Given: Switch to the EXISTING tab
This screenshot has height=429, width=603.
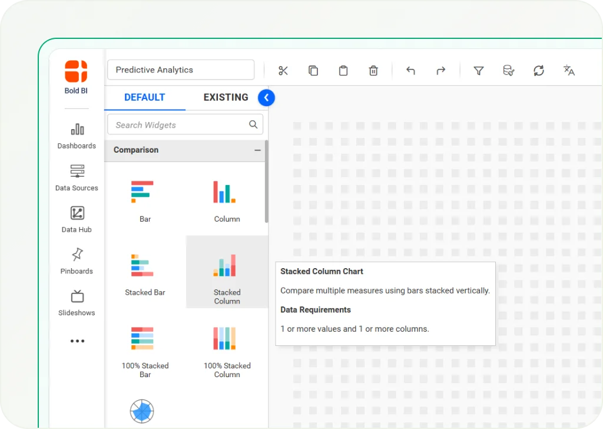Looking at the screenshot, I should point(226,98).
